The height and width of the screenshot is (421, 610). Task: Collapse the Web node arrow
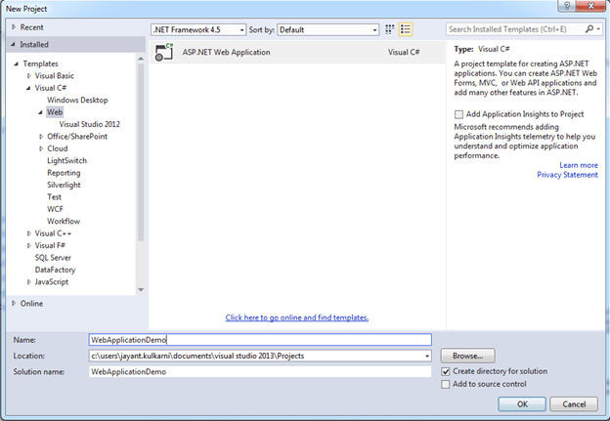pyautogui.click(x=40, y=112)
